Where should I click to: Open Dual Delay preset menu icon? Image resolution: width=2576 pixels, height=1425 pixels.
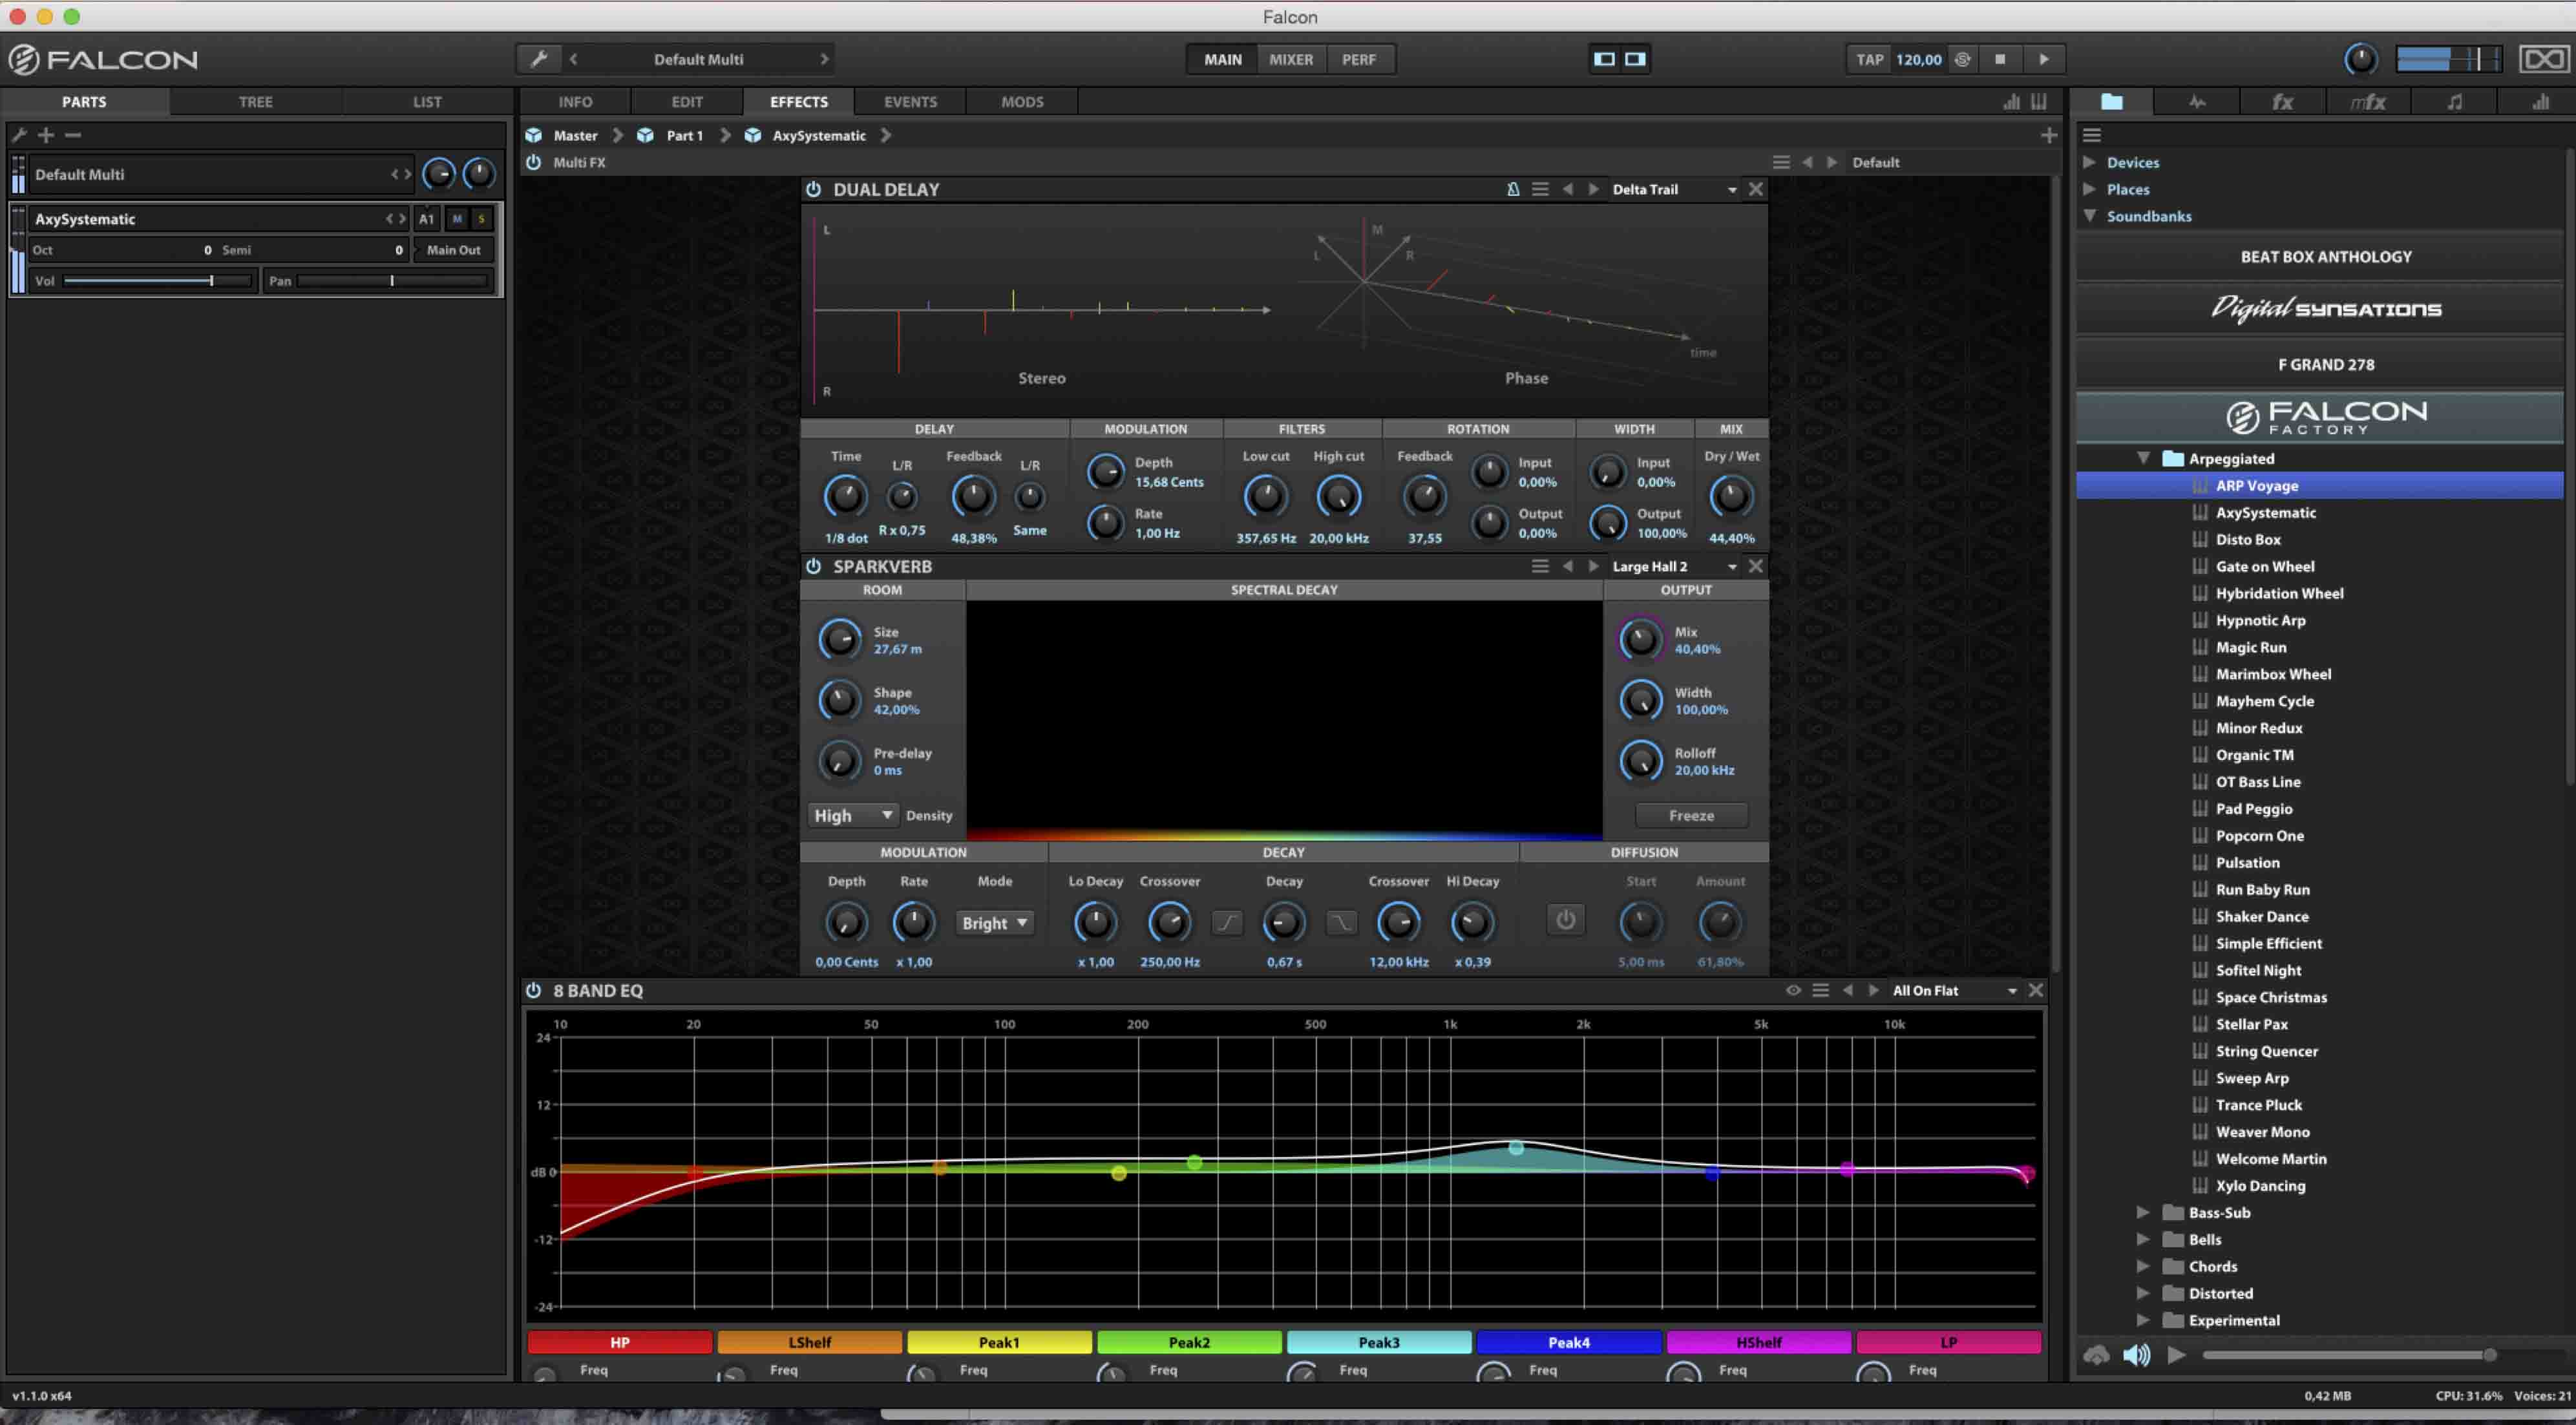coord(1540,189)
